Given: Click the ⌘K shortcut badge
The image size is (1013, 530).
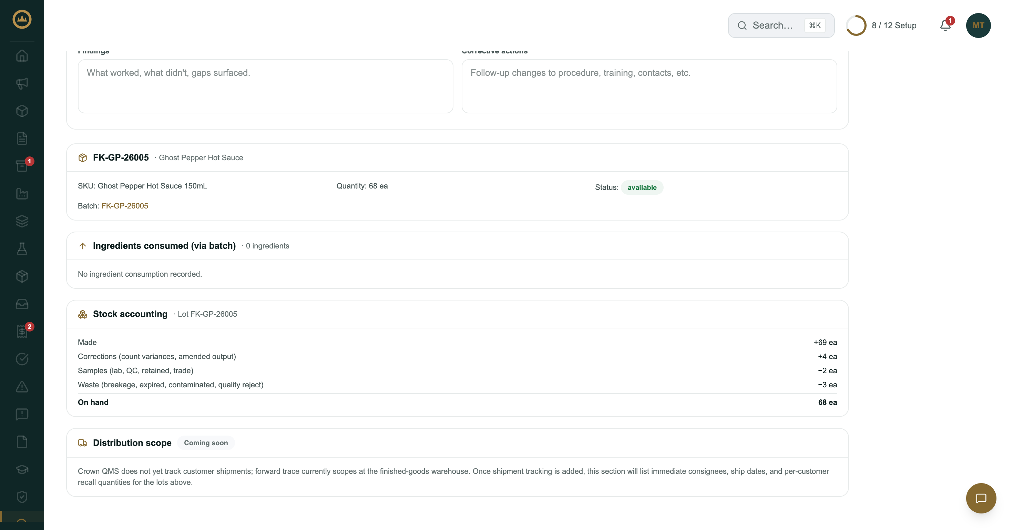Looking at the screenshot, I should [815, 26].
